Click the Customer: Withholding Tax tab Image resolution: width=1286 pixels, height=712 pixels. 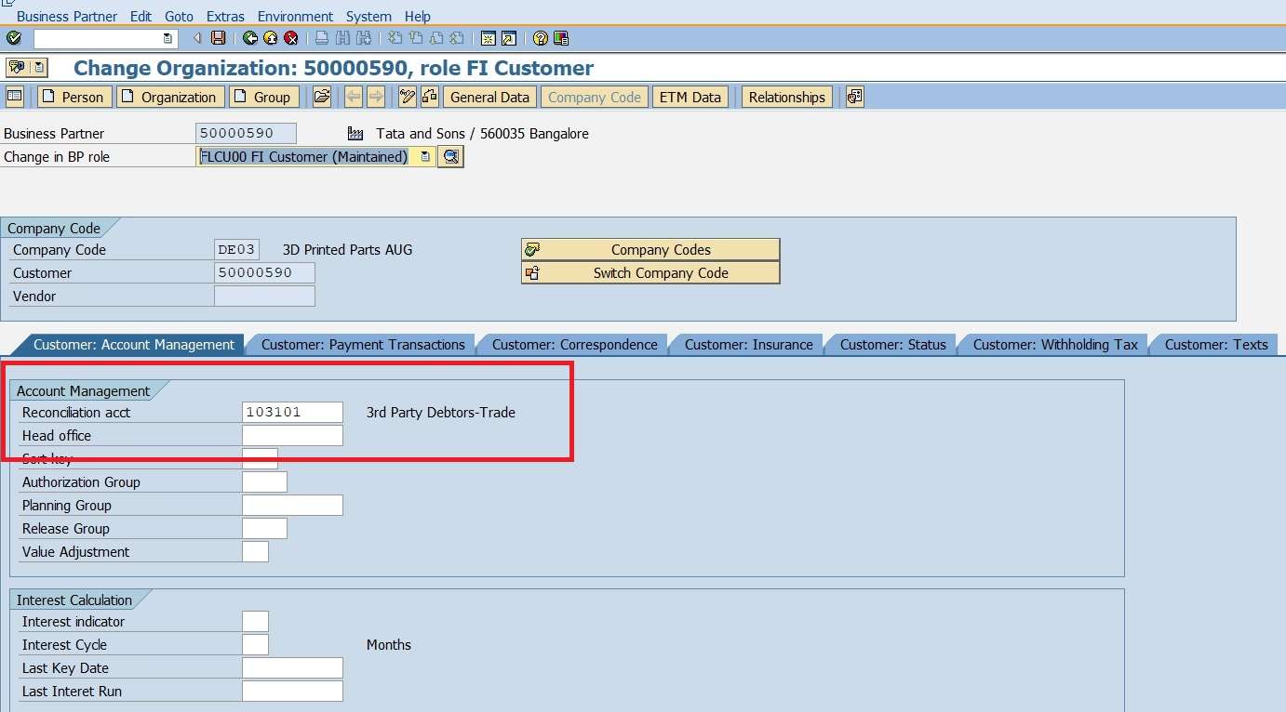point(1054,344)
